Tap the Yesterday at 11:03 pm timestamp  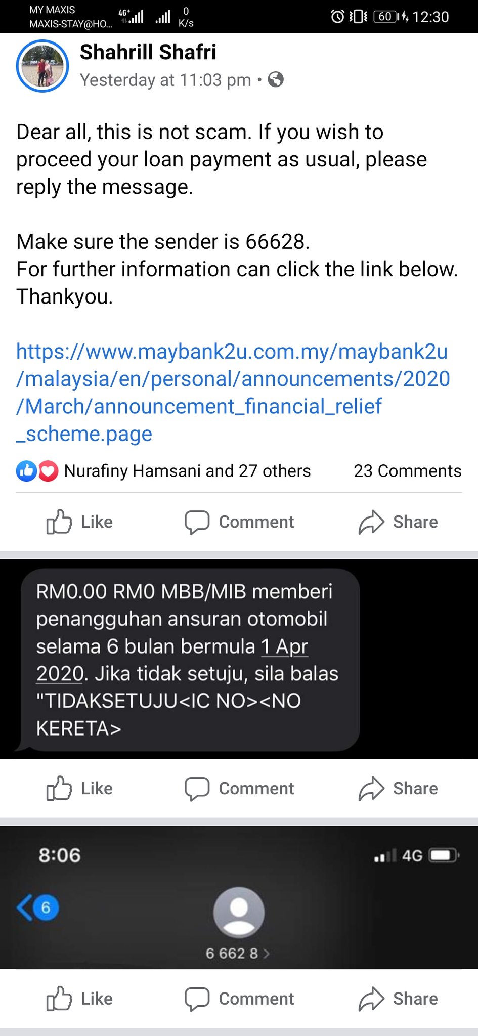click(165, 80)
